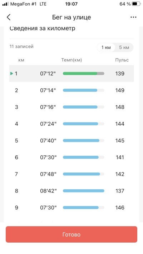Tap the green play marker on kilometer 1

coord(11,74)
